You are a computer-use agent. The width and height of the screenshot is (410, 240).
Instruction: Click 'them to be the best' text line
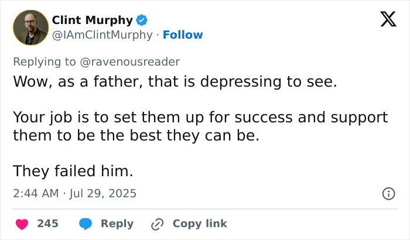pos(136,135)
